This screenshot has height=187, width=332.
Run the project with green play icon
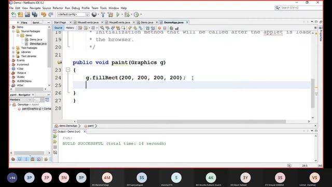coord(118,15)
